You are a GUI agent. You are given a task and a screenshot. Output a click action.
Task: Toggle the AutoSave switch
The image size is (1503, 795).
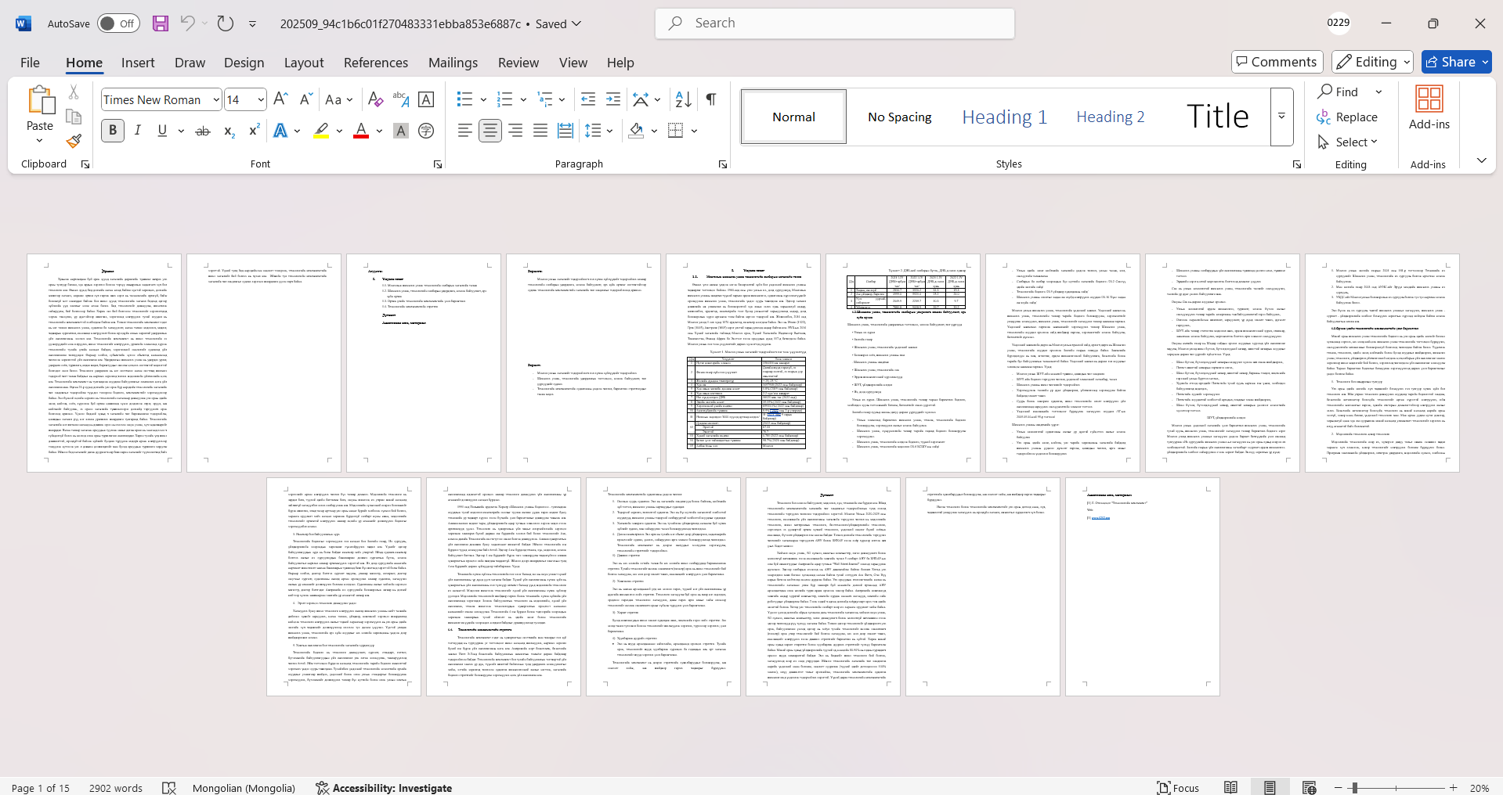point(118,23)
